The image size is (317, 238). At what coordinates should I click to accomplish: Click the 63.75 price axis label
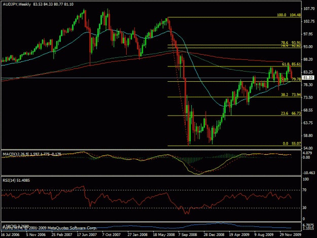309,123
